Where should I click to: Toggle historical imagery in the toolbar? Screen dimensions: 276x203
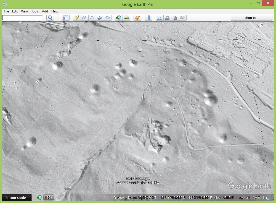[119, 18]
